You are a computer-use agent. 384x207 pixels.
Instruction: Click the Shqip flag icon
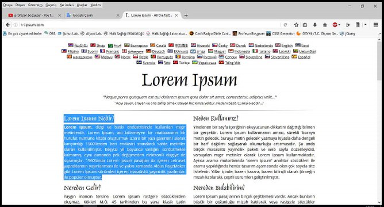pyautogui.click(x=93, y=45)
